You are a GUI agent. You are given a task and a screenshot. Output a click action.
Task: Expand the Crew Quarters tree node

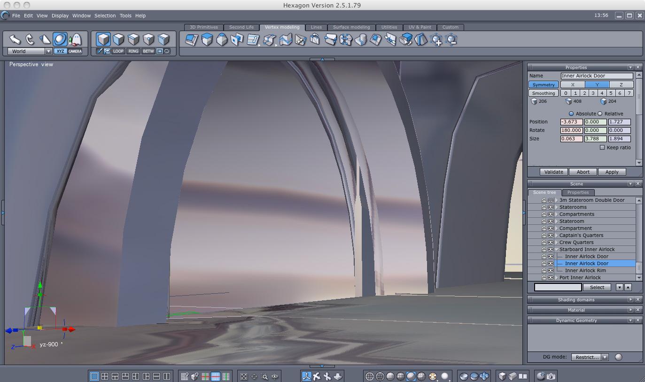tap(557, 243)
